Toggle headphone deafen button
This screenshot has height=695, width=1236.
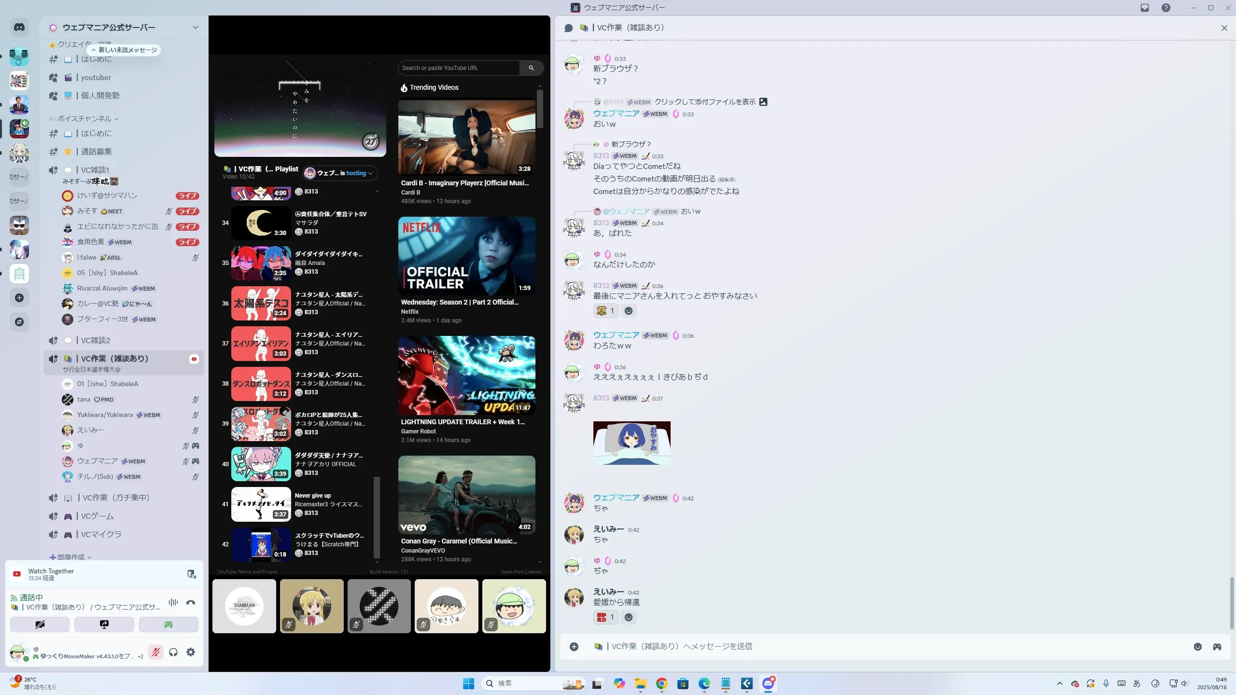pos(173,652)
